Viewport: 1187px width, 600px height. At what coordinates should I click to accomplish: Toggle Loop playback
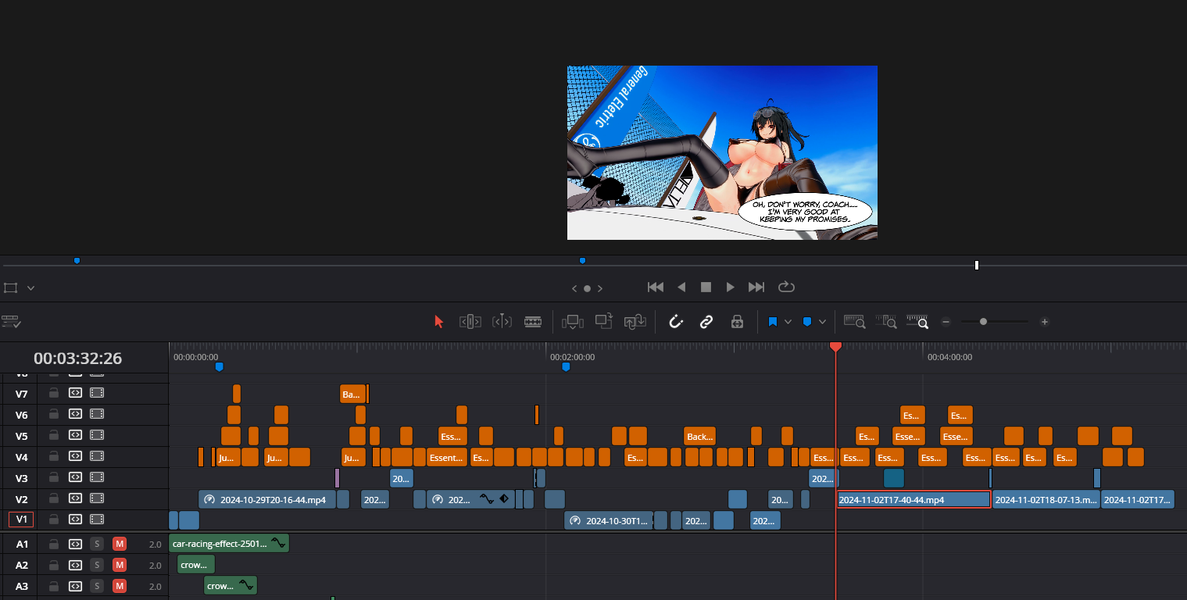[786, 287]
